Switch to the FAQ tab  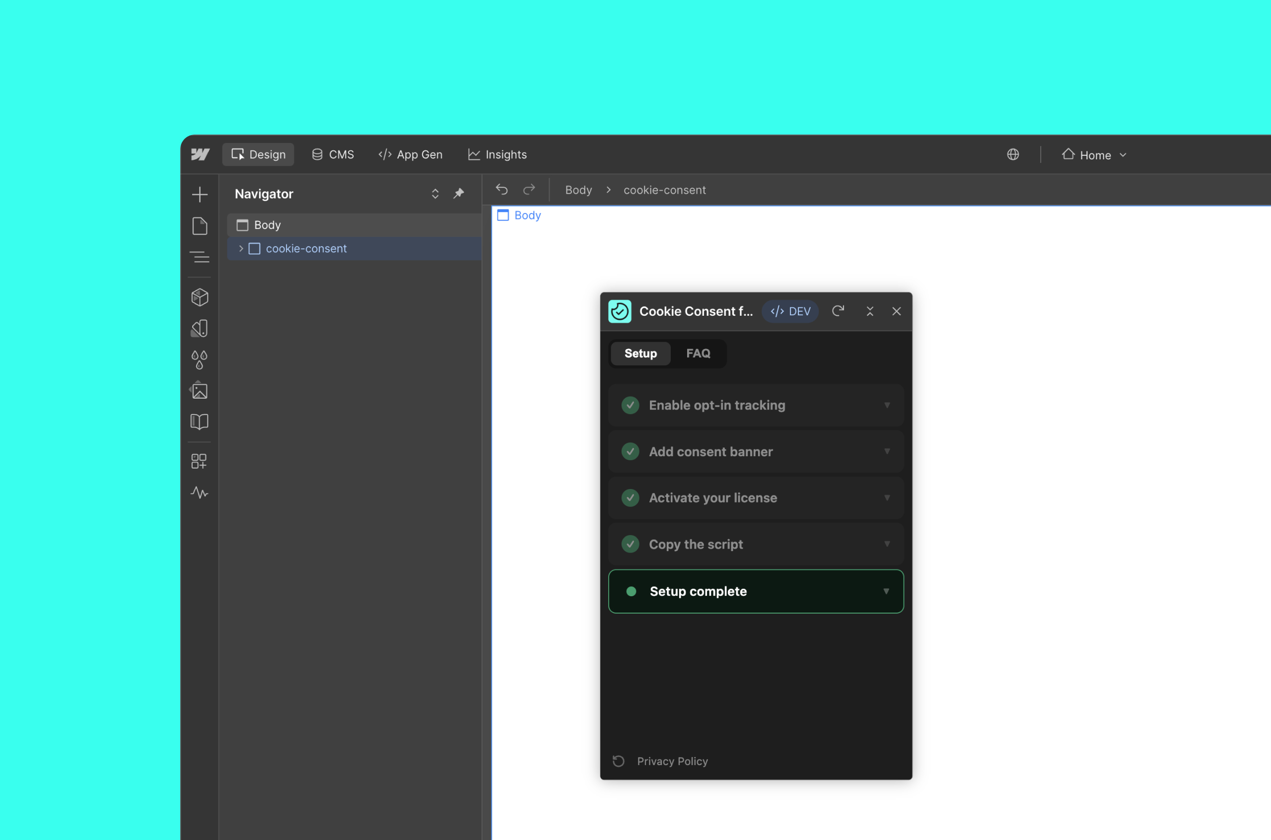[698, 353]
